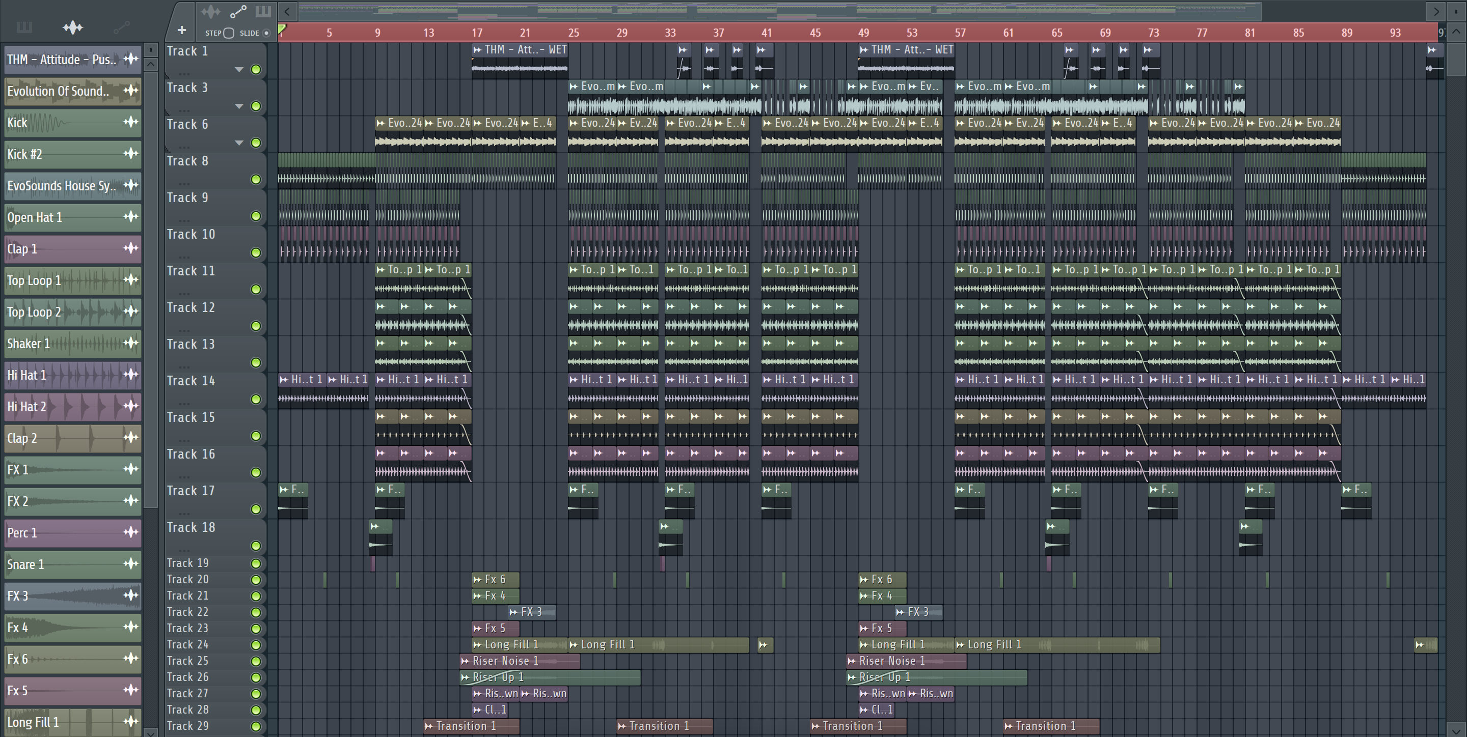Click waveform icon on Top Loop 2 item
This screenshot has width=1467, height=737.
131,311
